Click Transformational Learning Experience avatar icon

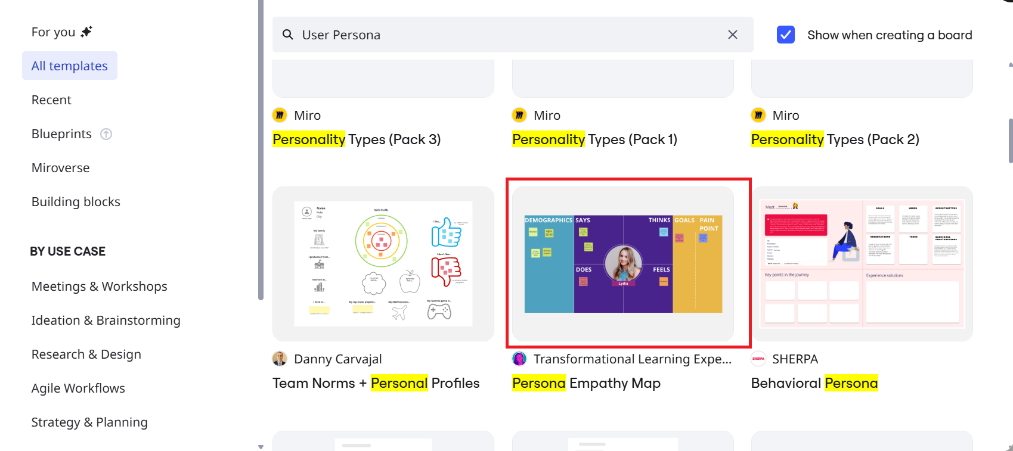(x=519, y=359)
